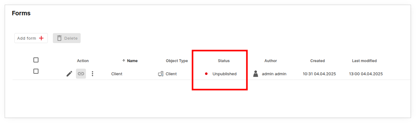Click the sort arrow beside Name header
The image size is (416, 123).
pyautogui.click(x=124, y=61)
